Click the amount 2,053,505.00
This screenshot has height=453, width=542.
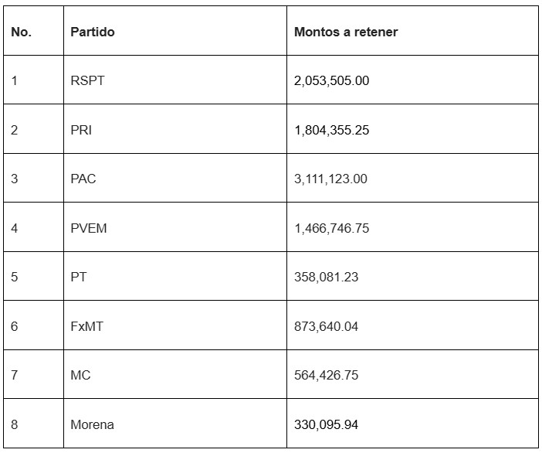pos(331,80)
